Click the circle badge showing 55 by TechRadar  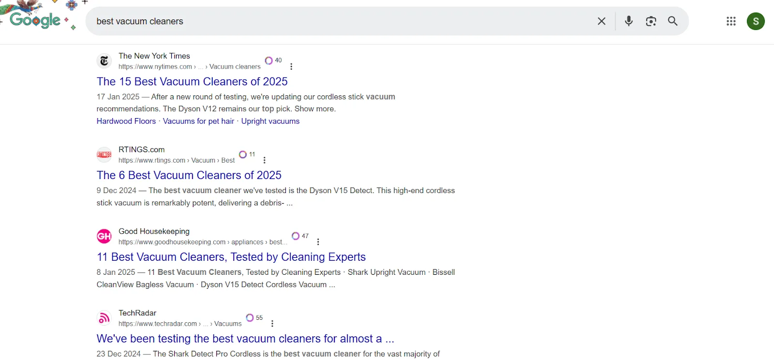pyautogui.click(x=254, y=318)
